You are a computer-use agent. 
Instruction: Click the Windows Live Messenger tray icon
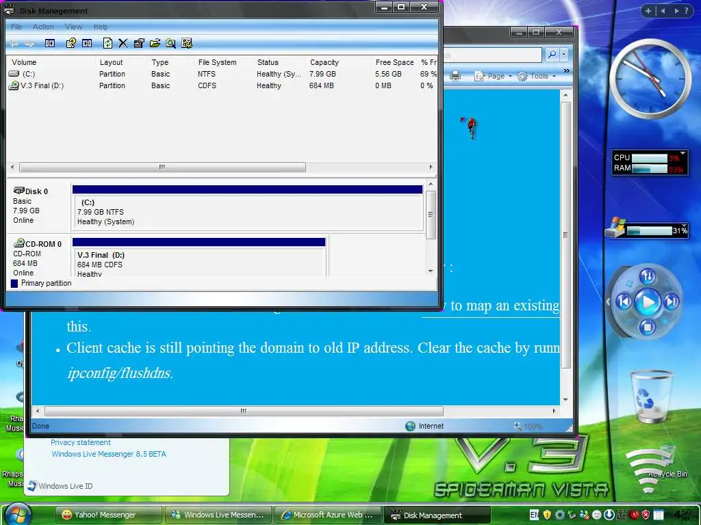pyautogui.click(x=584, y=515)
